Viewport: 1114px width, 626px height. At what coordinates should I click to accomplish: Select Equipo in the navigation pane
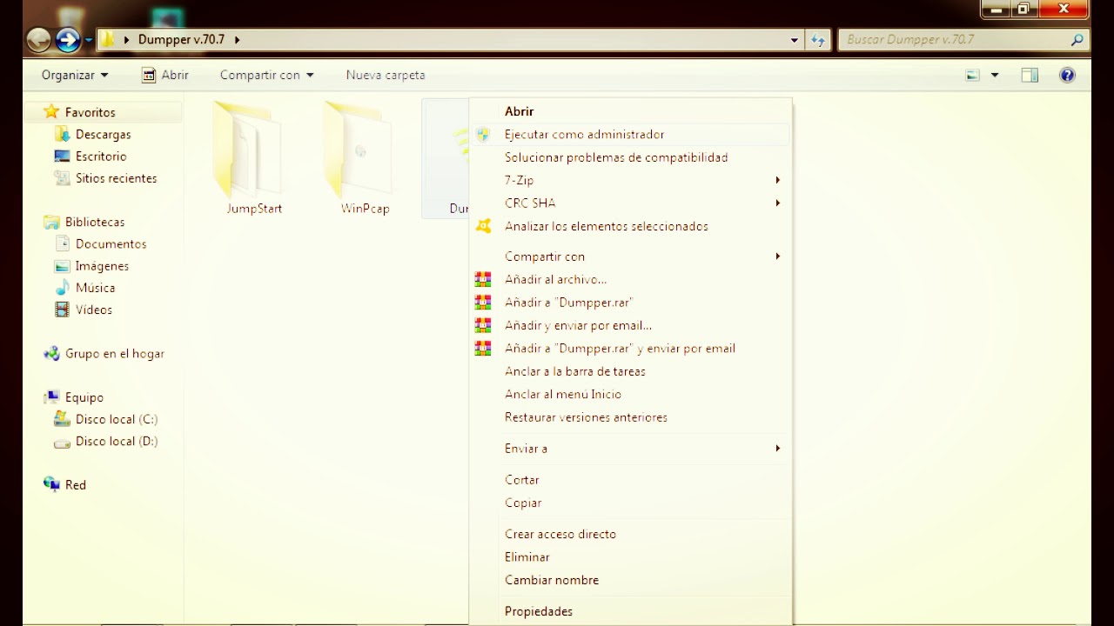(x=84, y=397)
